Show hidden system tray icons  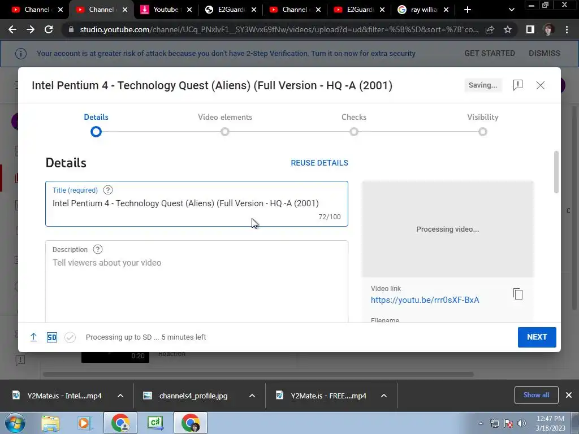[481, 423]
